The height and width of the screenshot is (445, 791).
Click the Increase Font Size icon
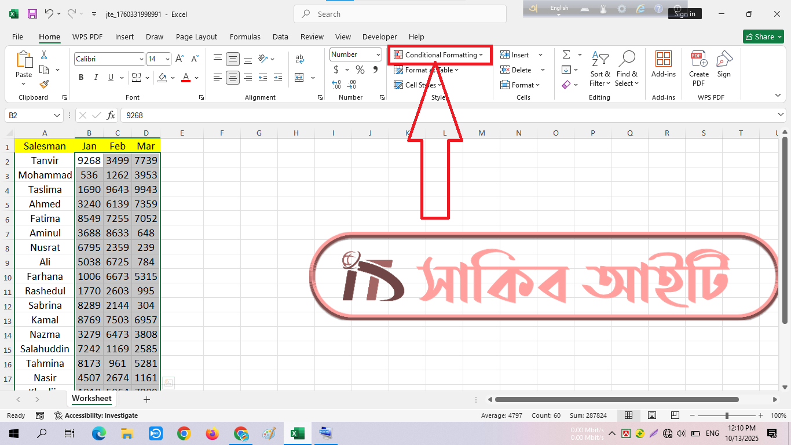[x=180, y=59]
